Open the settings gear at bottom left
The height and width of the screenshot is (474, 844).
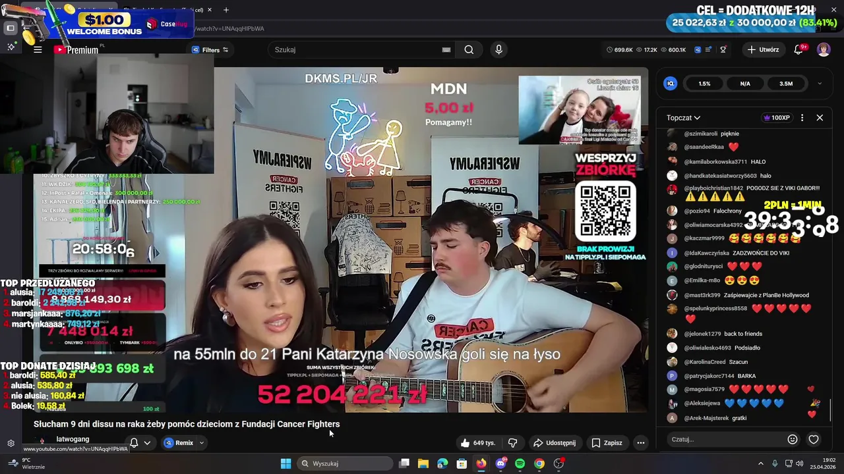point(11,443)
